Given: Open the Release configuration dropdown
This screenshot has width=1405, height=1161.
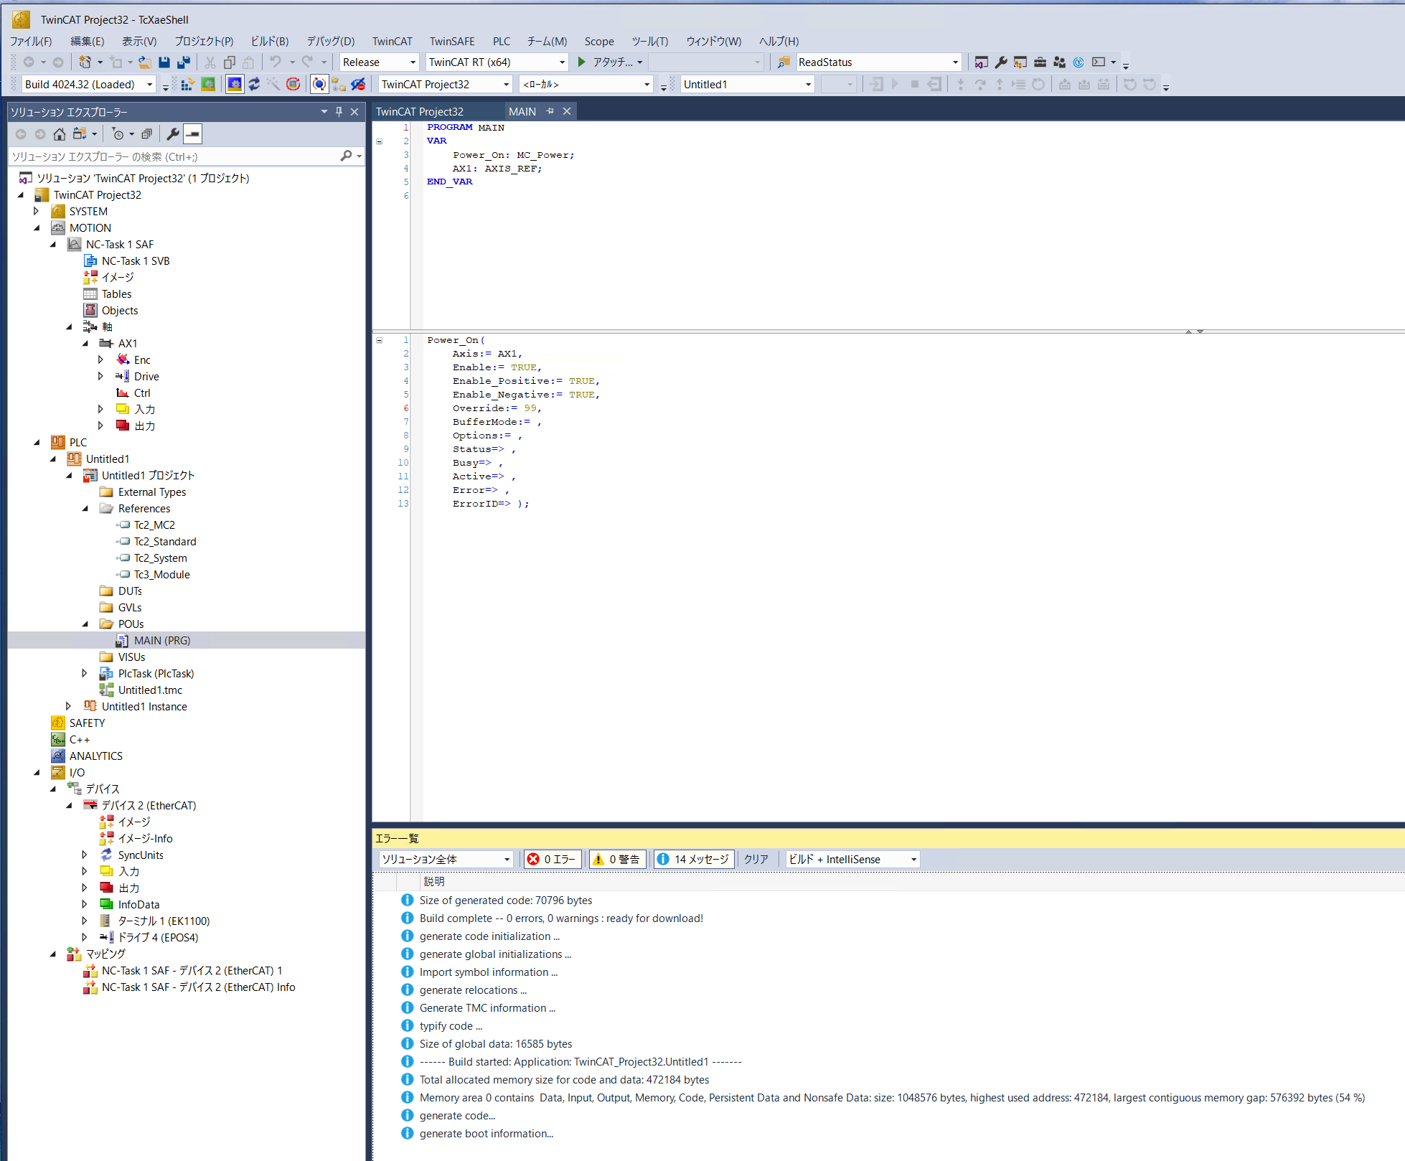Looking at the screenshot, I should (379, 62).
